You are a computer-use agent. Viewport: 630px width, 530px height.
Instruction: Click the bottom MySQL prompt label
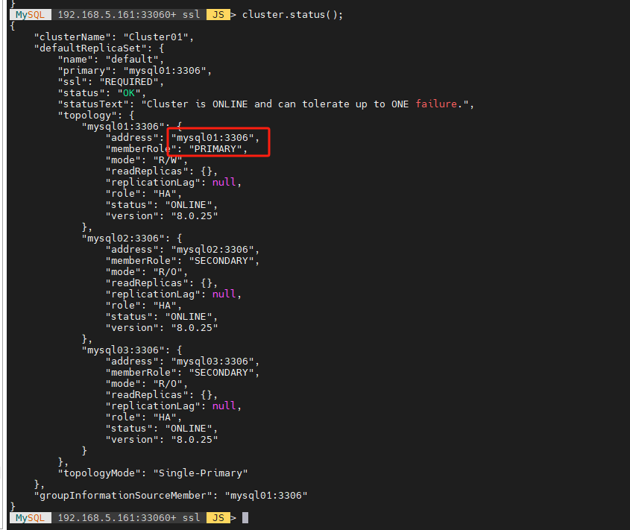pyautogui.click(x=30, y=518)
